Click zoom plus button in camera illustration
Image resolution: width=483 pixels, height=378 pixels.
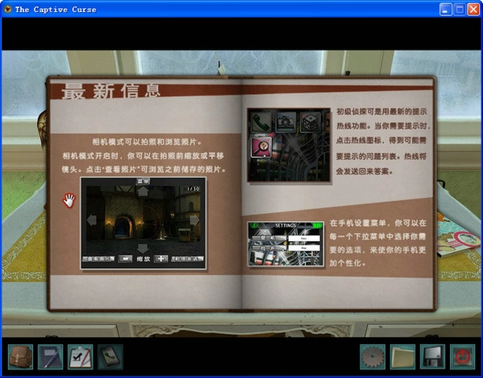pos(160,259)
